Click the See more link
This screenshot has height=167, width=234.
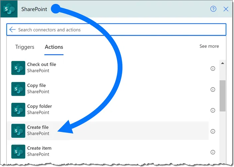(209, 46)
